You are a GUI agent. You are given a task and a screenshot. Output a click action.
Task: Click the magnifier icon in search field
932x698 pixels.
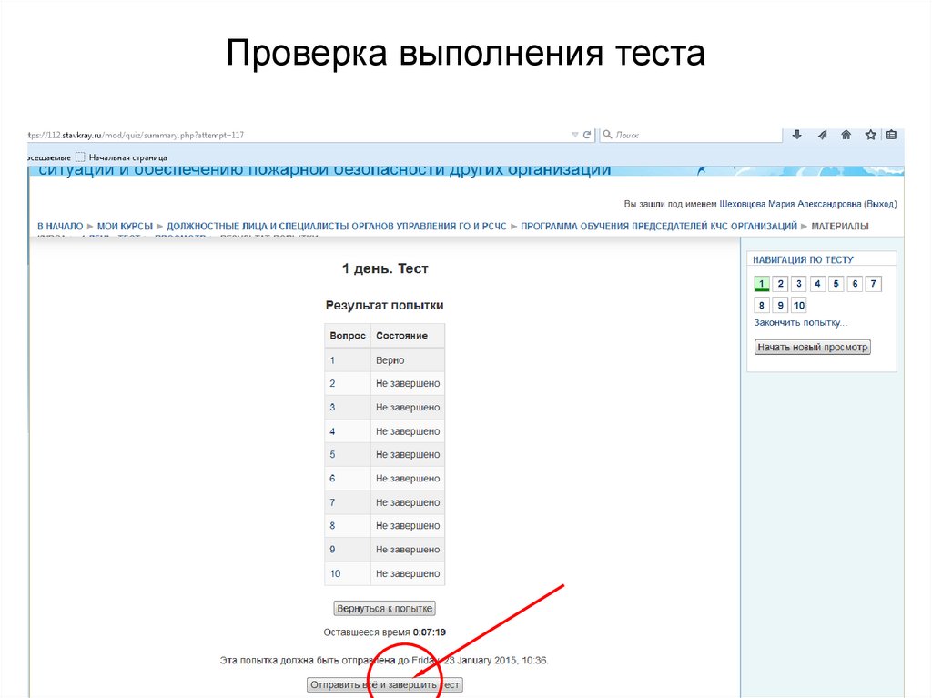pos(607,134)
